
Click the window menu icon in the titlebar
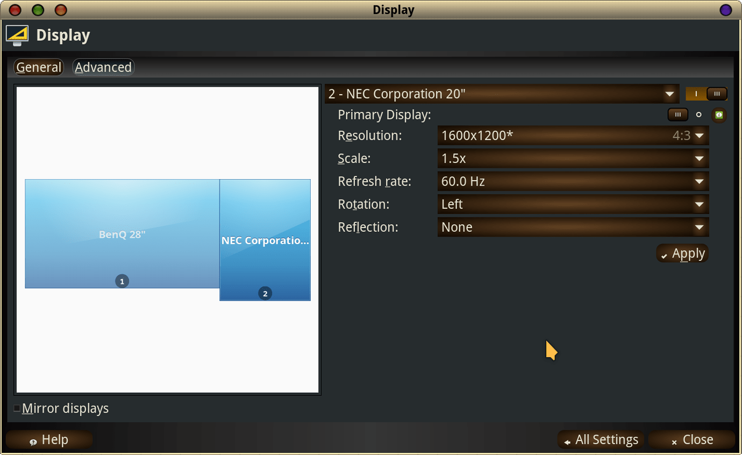pos(725,10)
